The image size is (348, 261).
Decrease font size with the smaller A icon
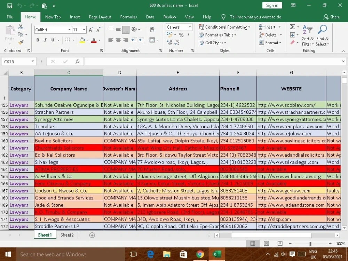click(x=98, y=30)
